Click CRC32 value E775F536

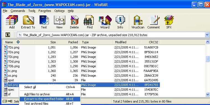coord(151,94)
